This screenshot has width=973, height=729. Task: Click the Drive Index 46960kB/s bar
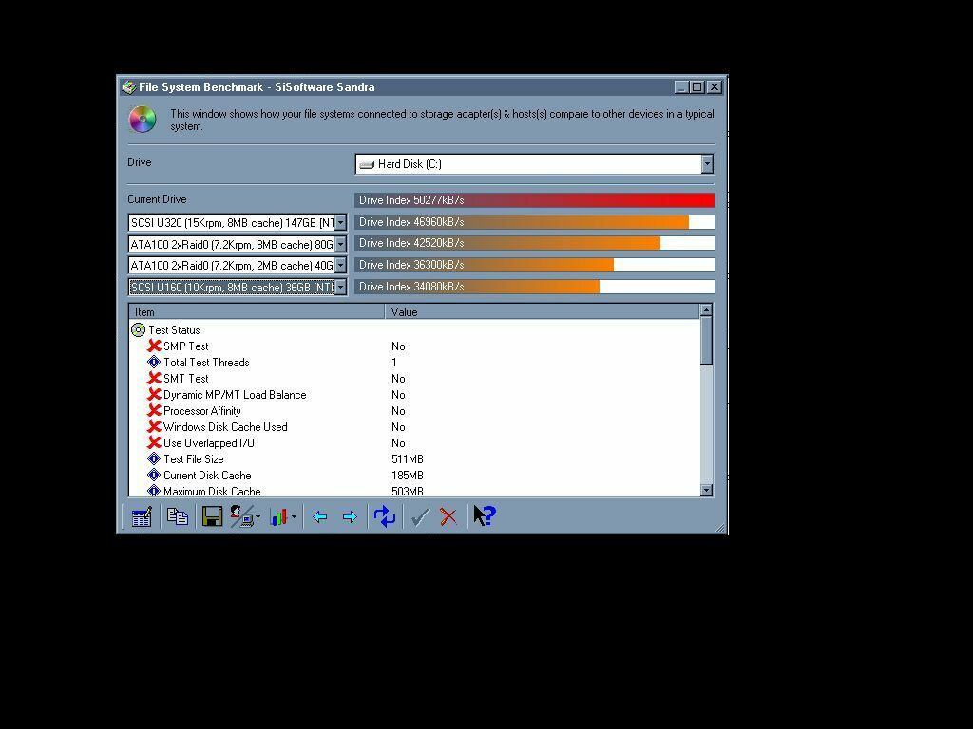[x=534, y=222]
